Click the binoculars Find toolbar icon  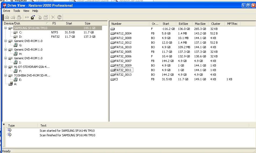click(19, 17)
